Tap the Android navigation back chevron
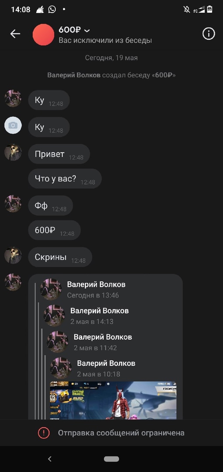 pos(50,459)
